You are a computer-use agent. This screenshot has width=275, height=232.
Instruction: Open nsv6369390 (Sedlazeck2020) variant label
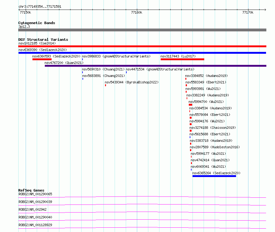[43, 50]
